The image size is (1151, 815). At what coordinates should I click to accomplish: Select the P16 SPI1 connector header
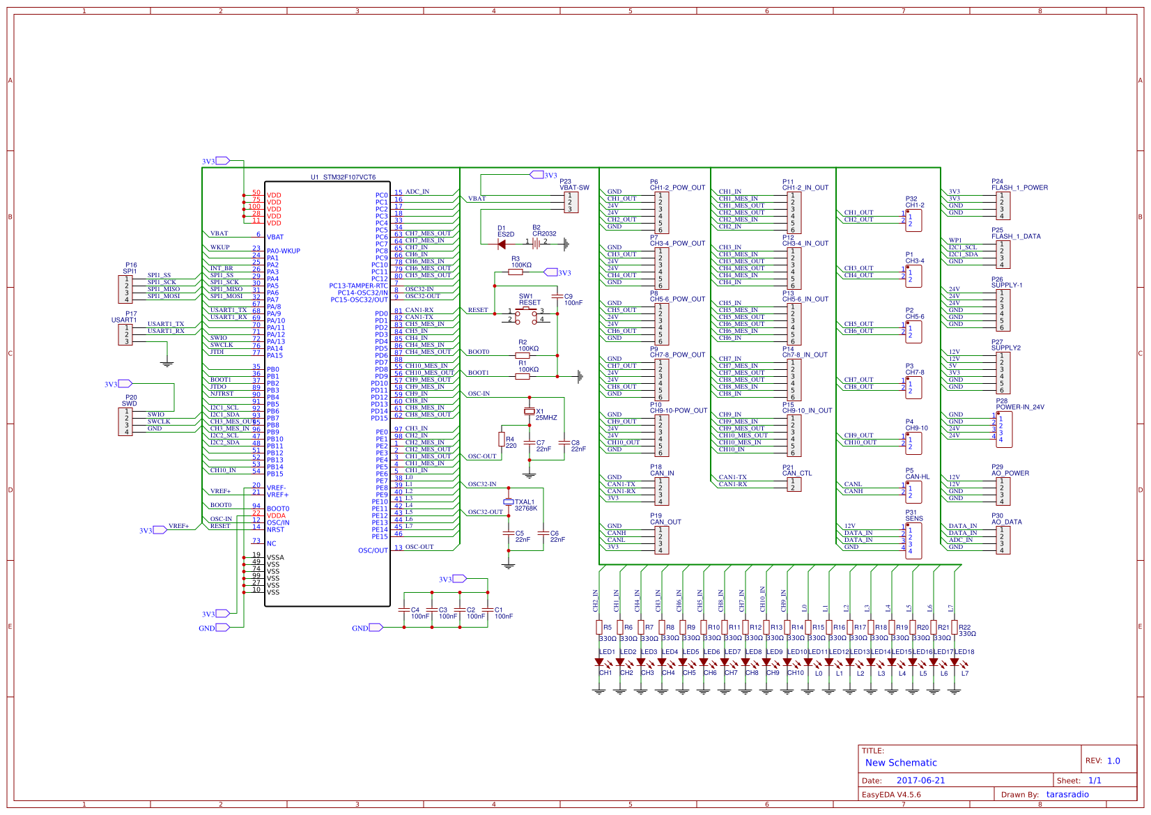point(125,289)
